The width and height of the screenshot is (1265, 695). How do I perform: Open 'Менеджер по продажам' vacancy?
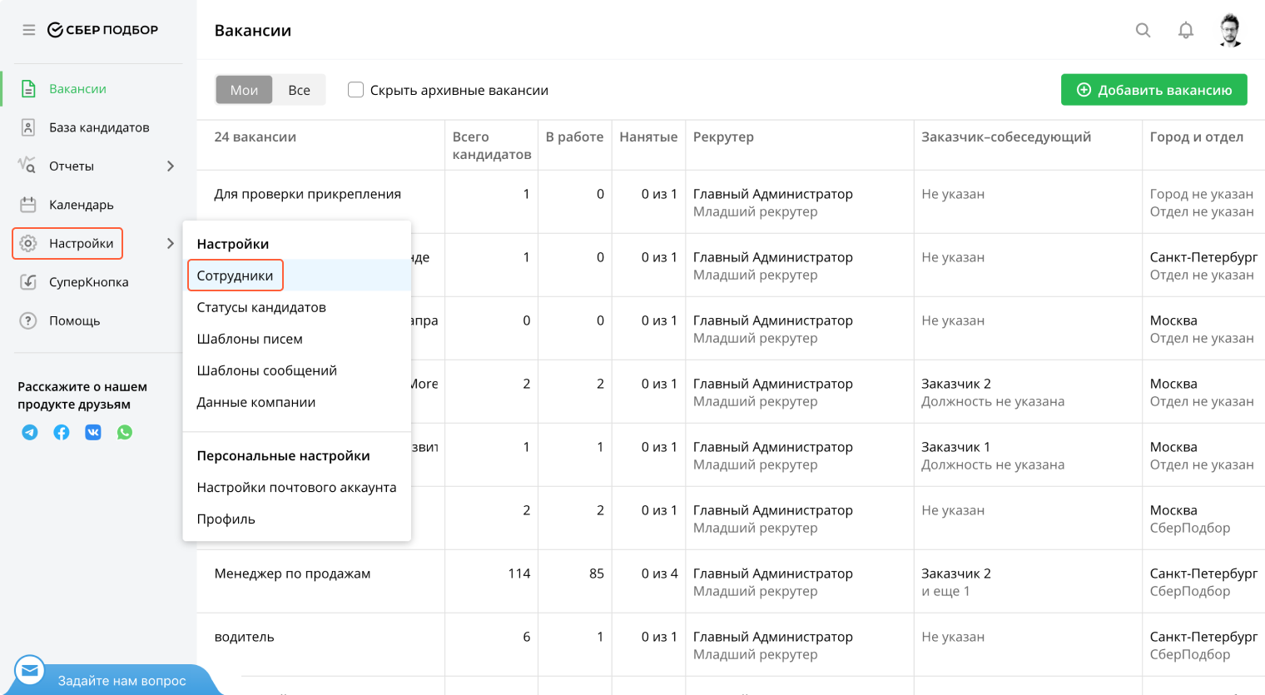292,573
